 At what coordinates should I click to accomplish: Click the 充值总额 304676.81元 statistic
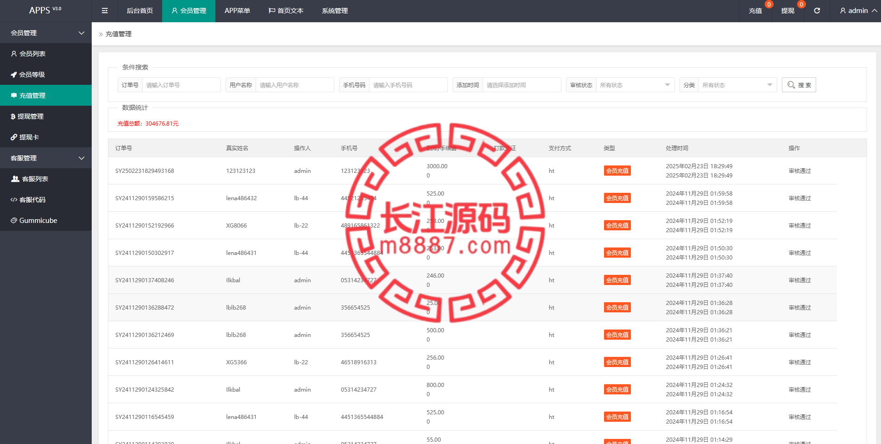(x=148, y=124)
